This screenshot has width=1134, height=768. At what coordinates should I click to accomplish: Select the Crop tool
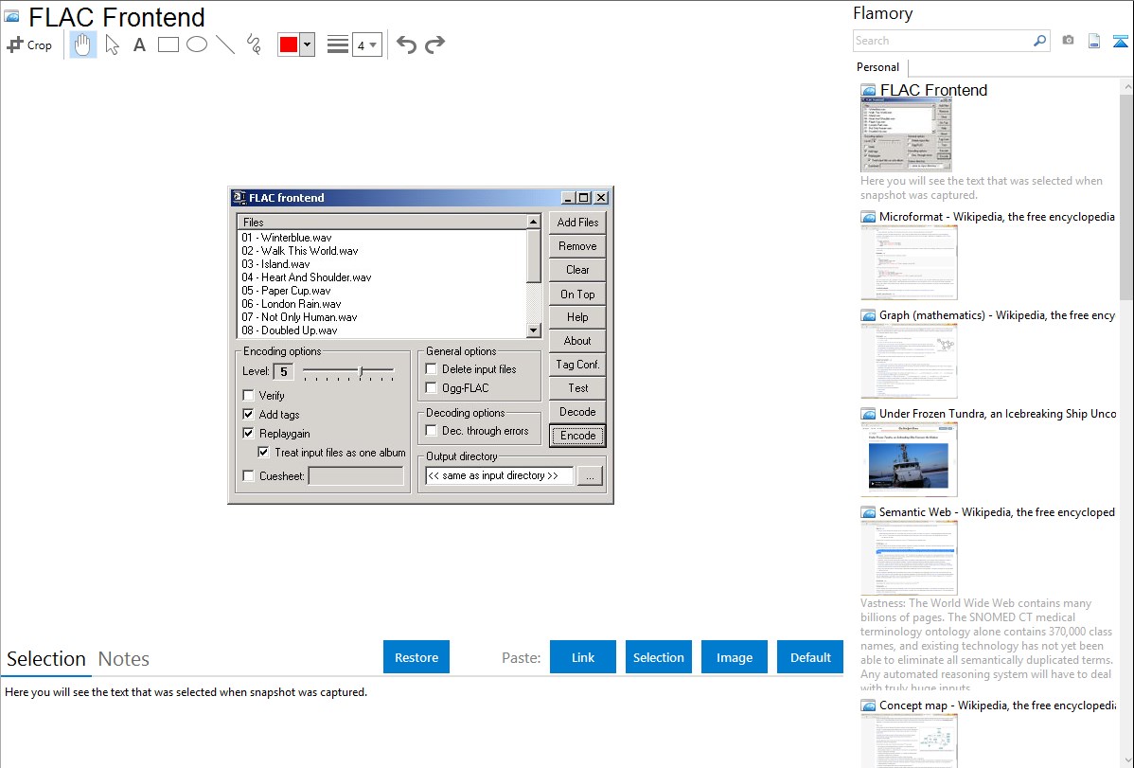click(29, 45)
